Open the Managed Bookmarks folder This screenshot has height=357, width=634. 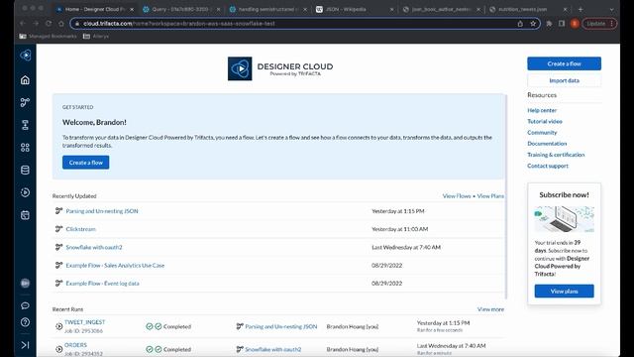point(48,36)
